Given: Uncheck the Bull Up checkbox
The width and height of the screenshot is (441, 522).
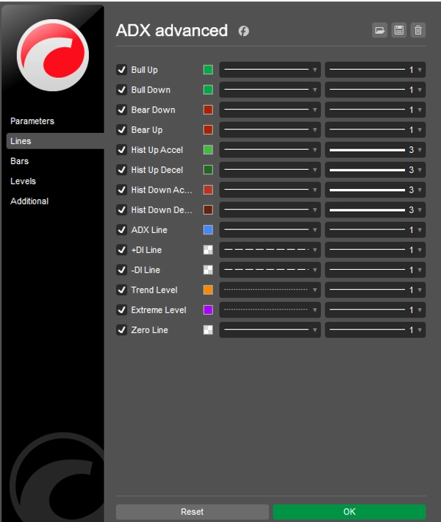Looking at the screenshot, I should point(122,70).
